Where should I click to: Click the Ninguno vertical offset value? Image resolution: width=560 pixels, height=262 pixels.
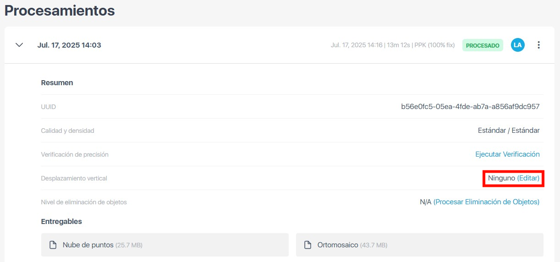501,178
